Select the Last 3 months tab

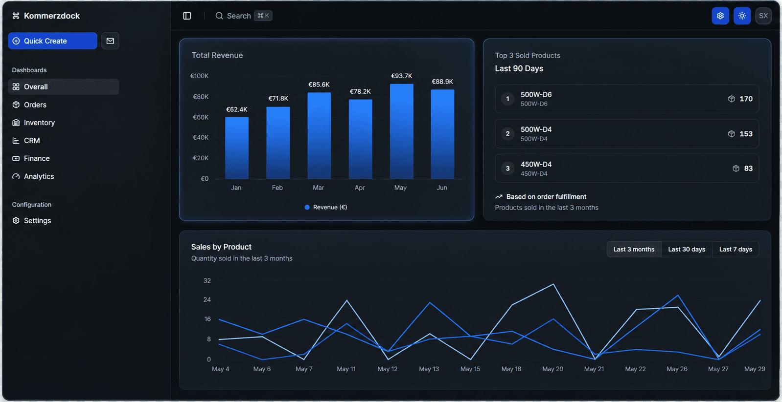(634, 249)
